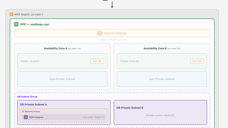Click the 'DB Private Subnet A' heading
Screen dimensions: 228x128
(33, 104)
